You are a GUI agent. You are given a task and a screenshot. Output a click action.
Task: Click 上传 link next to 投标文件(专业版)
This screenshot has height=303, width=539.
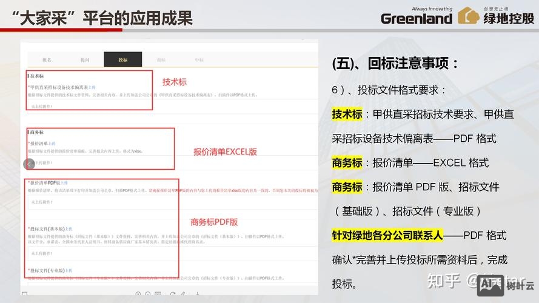tap(69, 271)
